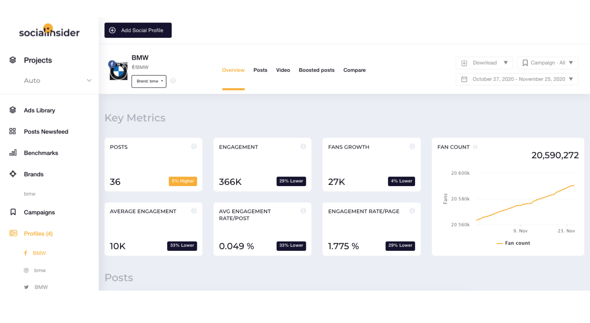Screen dimensions: 590x323
Task: Open Profiles (4) in sidebar
Action: coord(38,234)
